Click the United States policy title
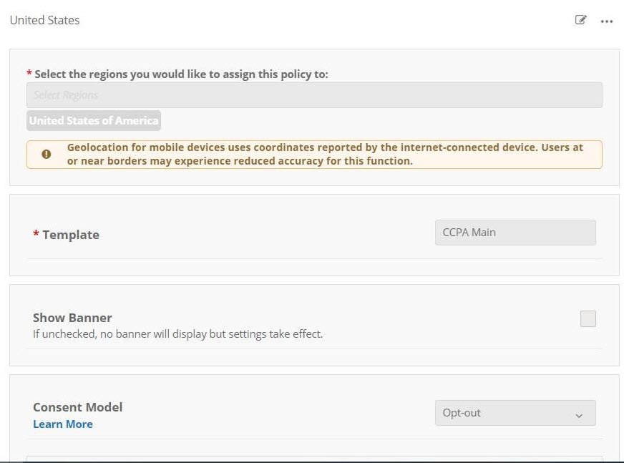Screen dimensions: 624x463 coord(44,20)
